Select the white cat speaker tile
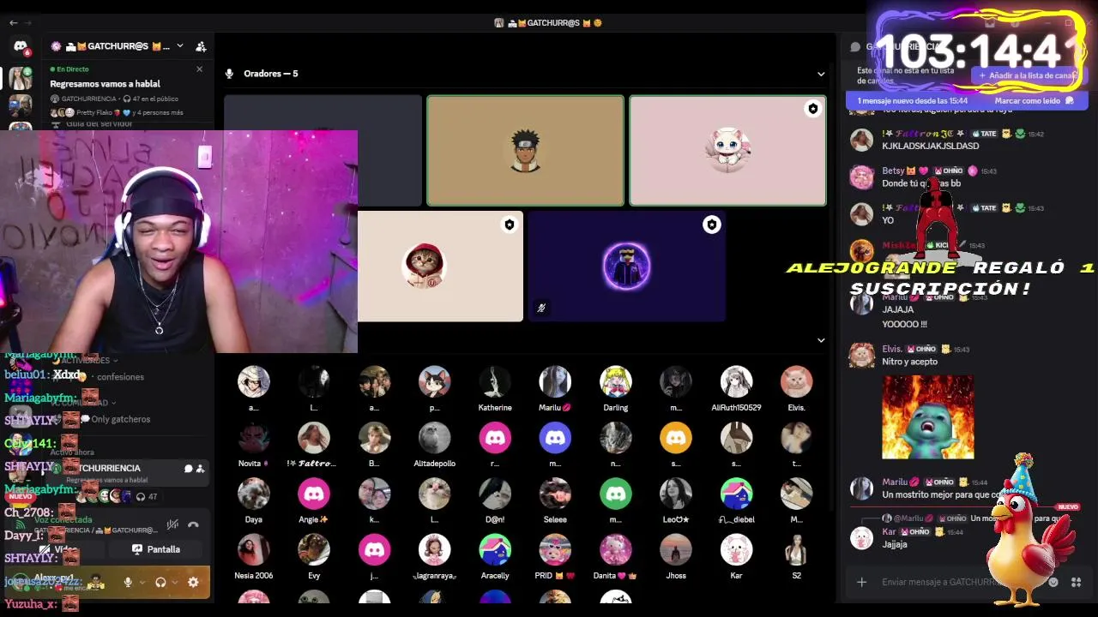 [x=727, y=151]
